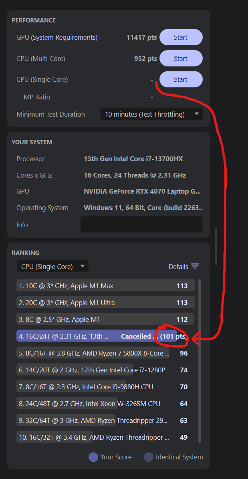Open the System Requirements link

point(64,37)
